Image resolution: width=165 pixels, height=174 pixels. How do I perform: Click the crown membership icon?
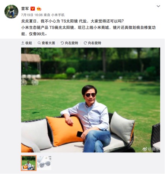coord(39,9)
